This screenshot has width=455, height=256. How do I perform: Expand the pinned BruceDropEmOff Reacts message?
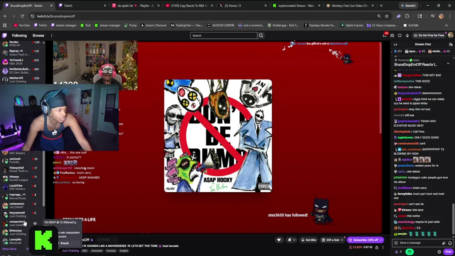[448, 64]
